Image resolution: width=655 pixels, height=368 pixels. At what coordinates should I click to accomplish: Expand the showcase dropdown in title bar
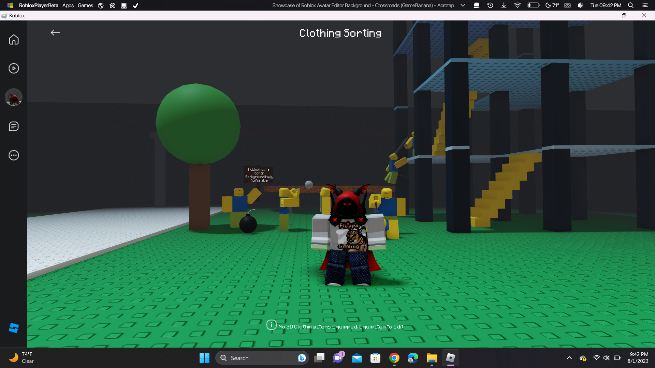point(464,5)
